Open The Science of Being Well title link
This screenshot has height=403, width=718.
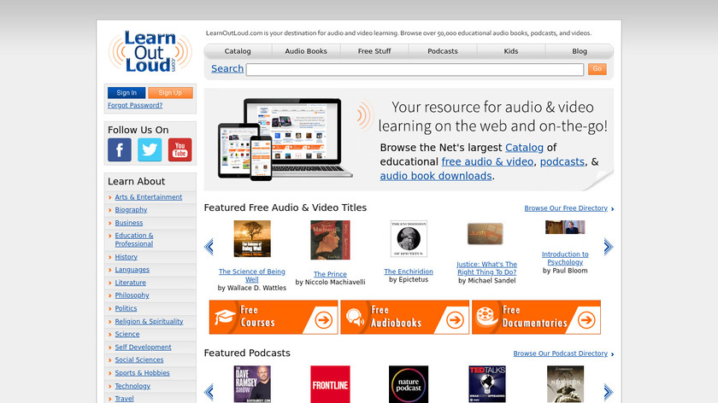tap(252, 276)
